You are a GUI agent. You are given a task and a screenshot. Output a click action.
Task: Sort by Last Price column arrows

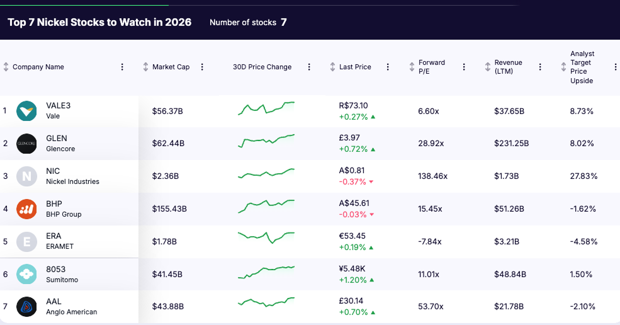coord(333,67)
